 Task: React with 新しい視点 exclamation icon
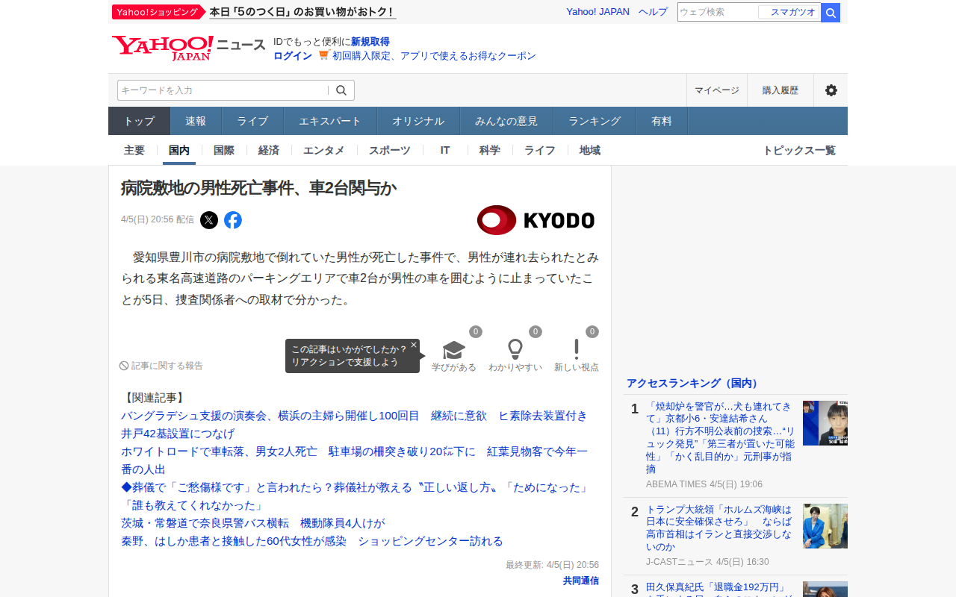[x=577, y=349]
